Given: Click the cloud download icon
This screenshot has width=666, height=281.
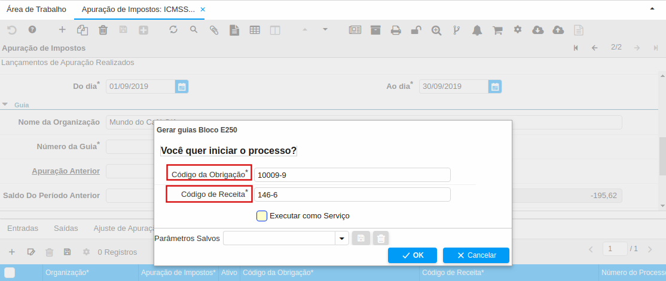Looking at the screenshot, I should point(538,30).
